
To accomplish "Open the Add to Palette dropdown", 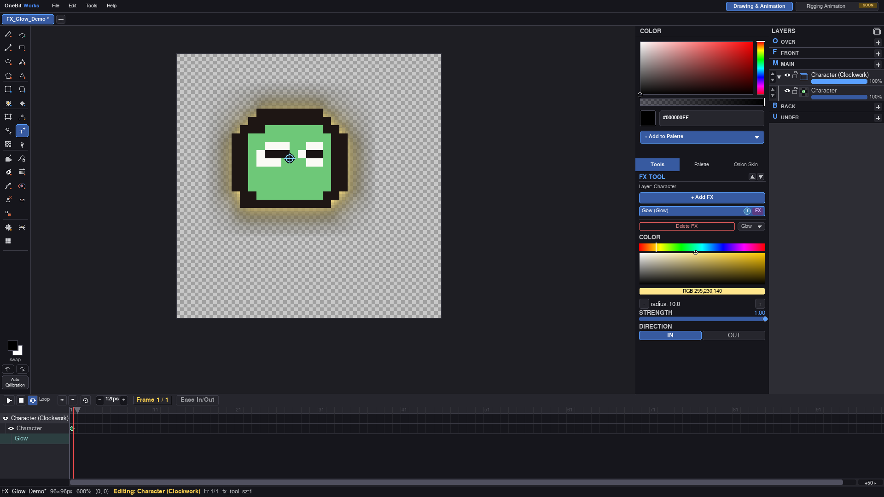I will click(757, 137).
